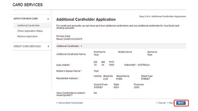
Task: Click the Residential Address label
Action: pos(68,78)
